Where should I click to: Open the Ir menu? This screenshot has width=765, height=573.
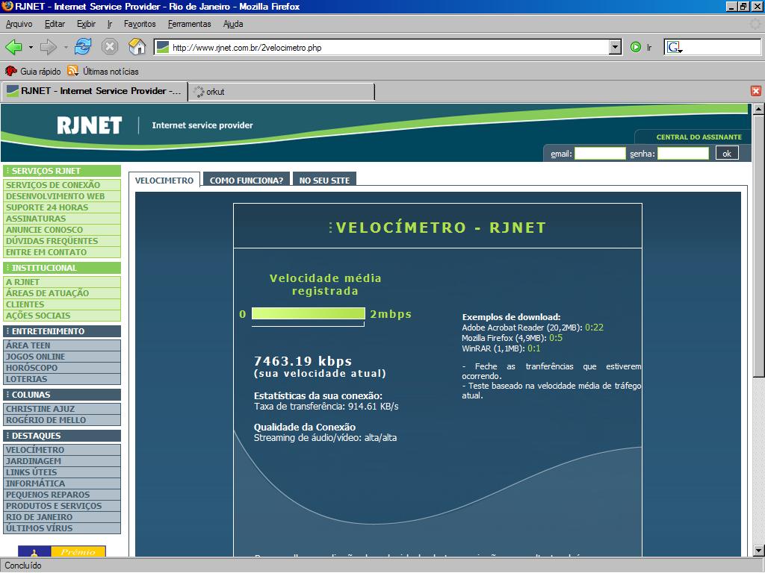point(110,24)
